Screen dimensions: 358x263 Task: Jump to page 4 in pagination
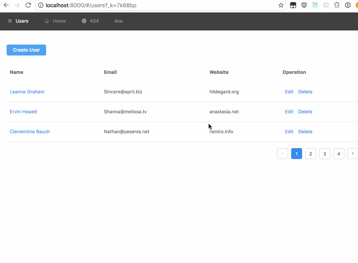pyautogui.click(x=339, y=154)
